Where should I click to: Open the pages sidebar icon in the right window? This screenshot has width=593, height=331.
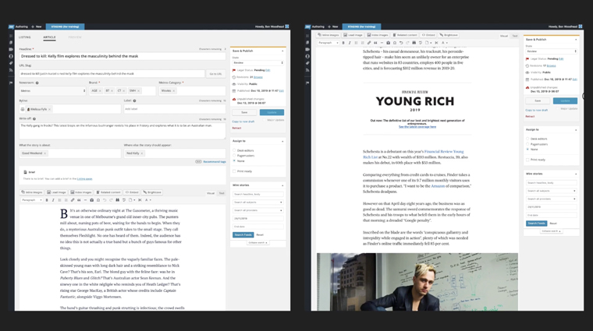point(307,43)
